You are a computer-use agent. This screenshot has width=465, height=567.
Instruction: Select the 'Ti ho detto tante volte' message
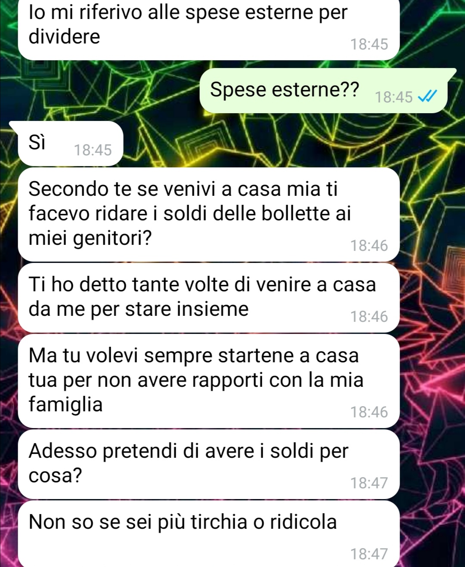pos(209,298)
